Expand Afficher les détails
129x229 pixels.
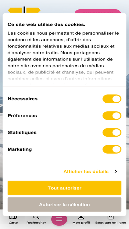point(86,171)
